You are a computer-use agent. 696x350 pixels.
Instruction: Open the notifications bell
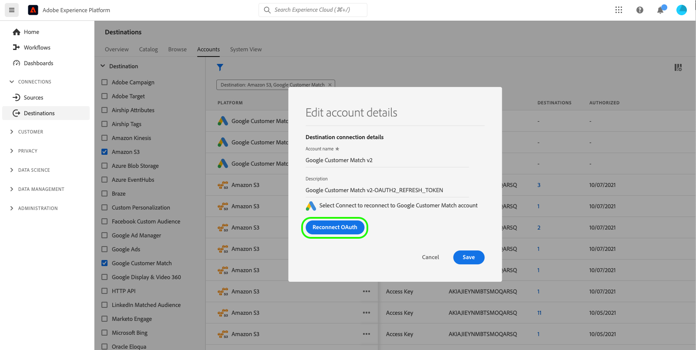[x=660, y=10]
